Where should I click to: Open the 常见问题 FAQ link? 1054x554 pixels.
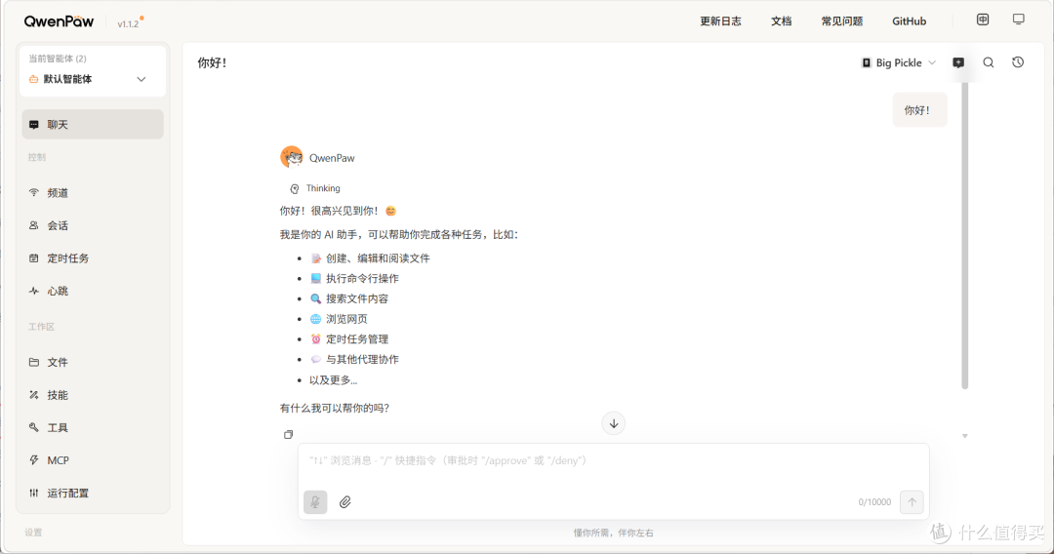tap(841, 21)
